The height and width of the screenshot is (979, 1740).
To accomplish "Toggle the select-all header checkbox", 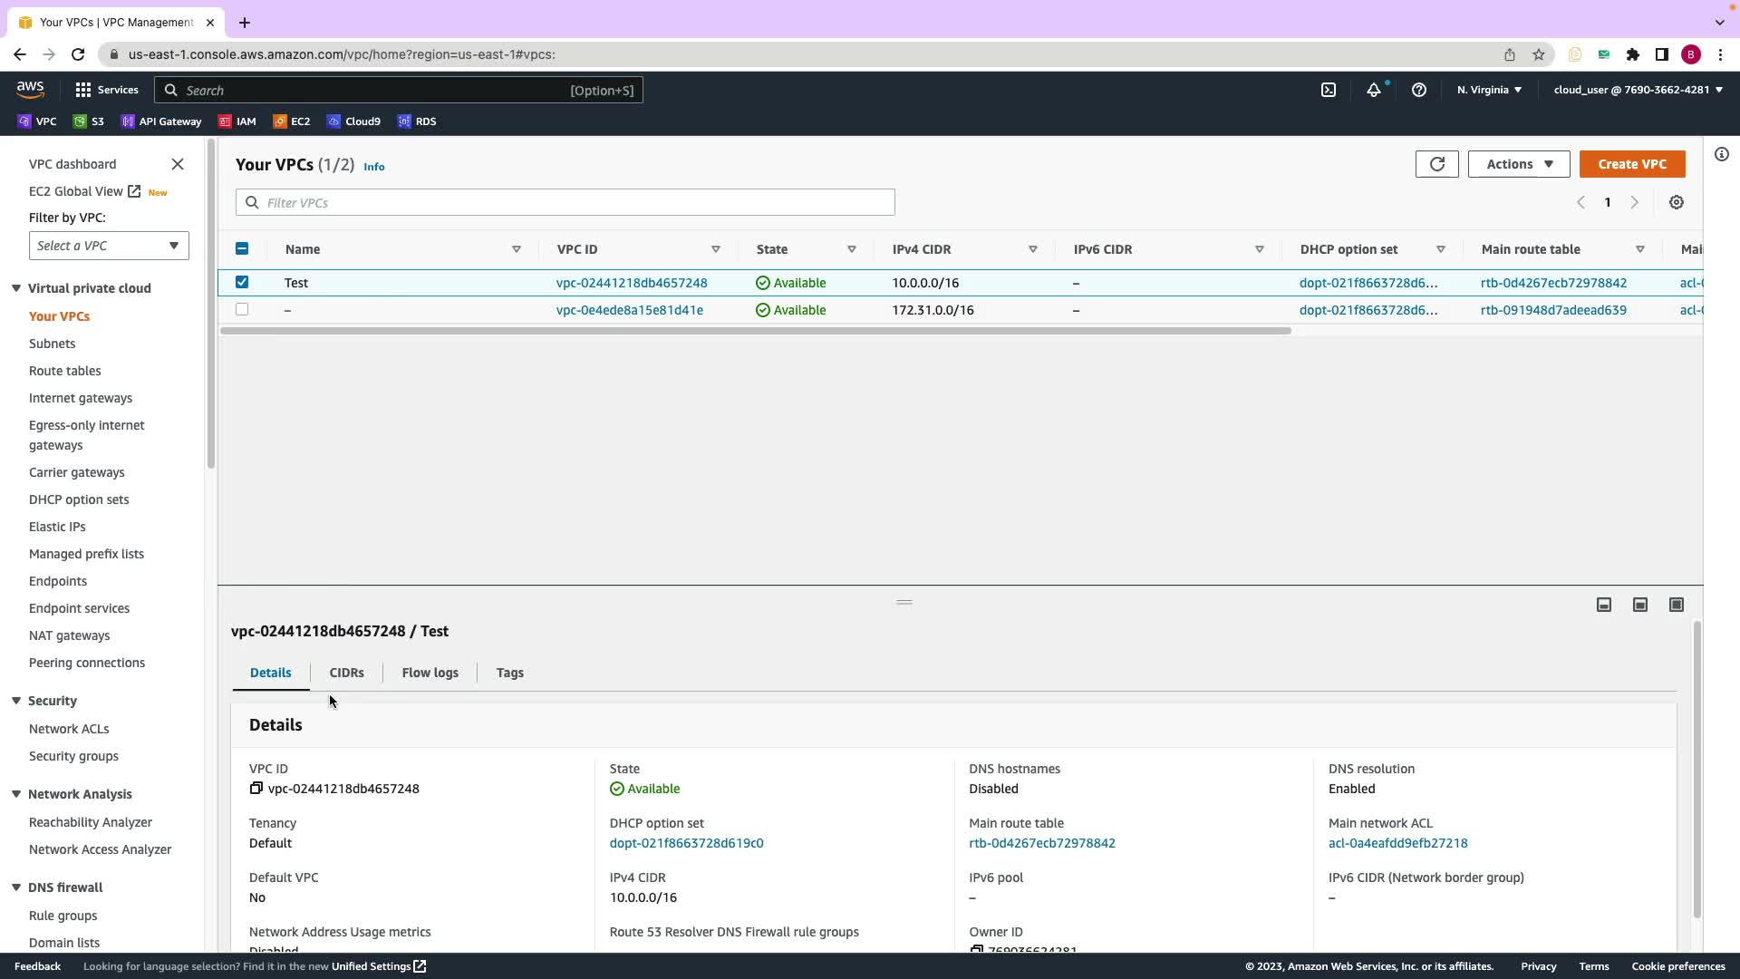I will (242, 248).
